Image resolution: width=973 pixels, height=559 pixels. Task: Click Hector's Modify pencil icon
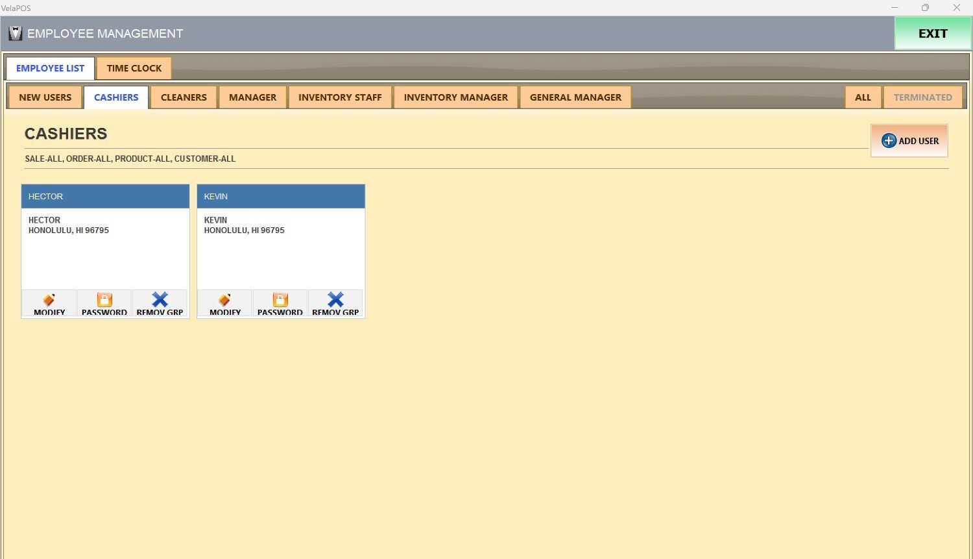click(49, 300)
